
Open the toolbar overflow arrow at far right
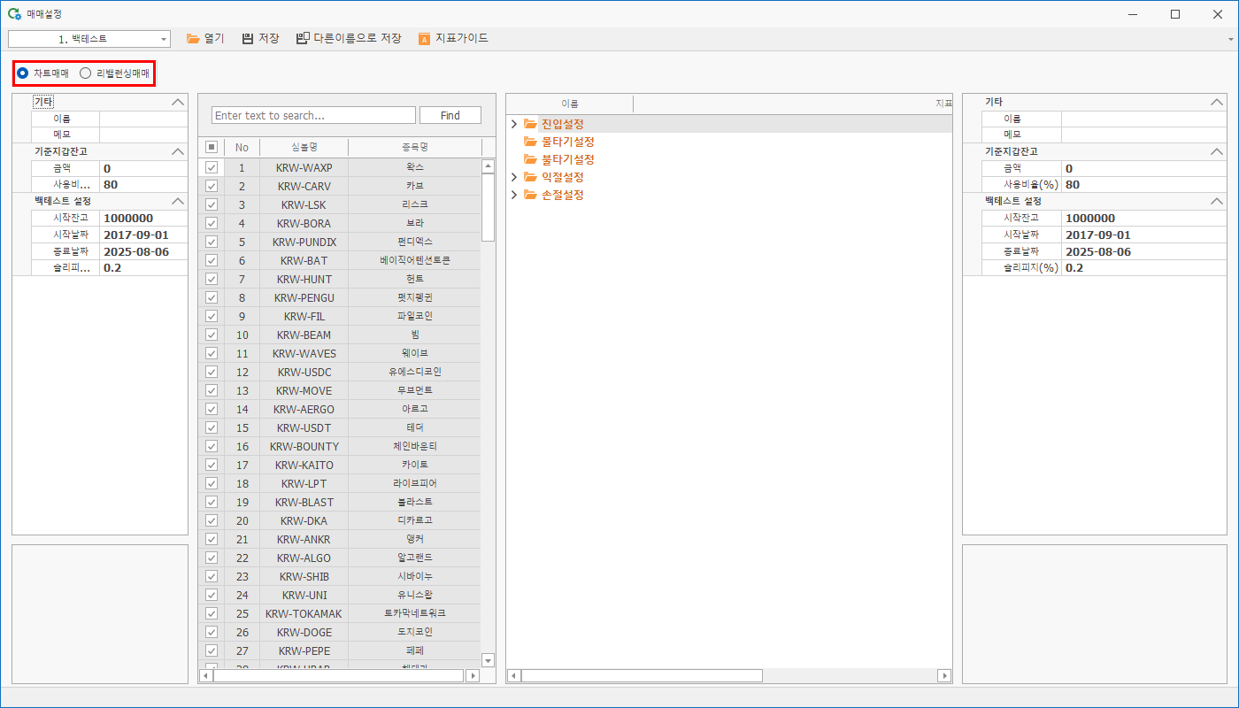coord(1231,40)
